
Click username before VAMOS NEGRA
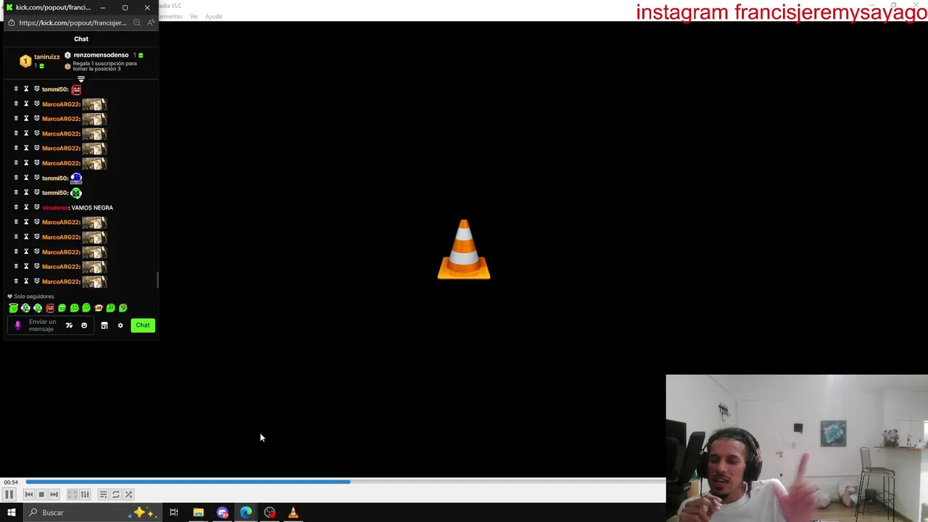(55, 208)
